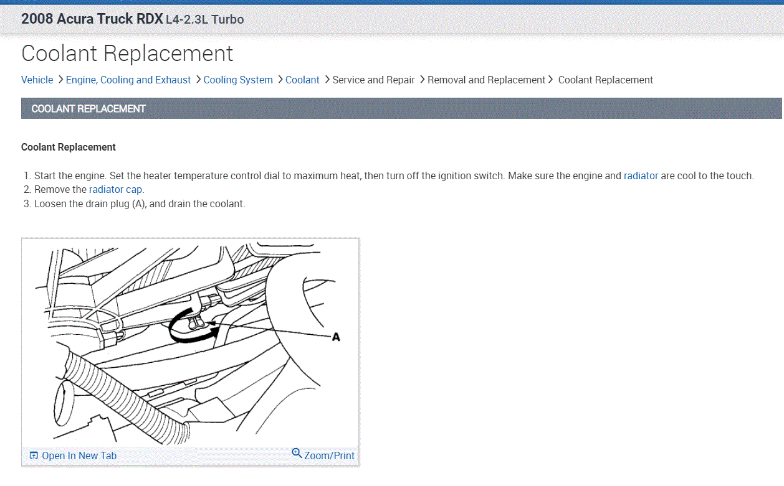Open the Cooling System breadcrumb link

pos(238,80)
